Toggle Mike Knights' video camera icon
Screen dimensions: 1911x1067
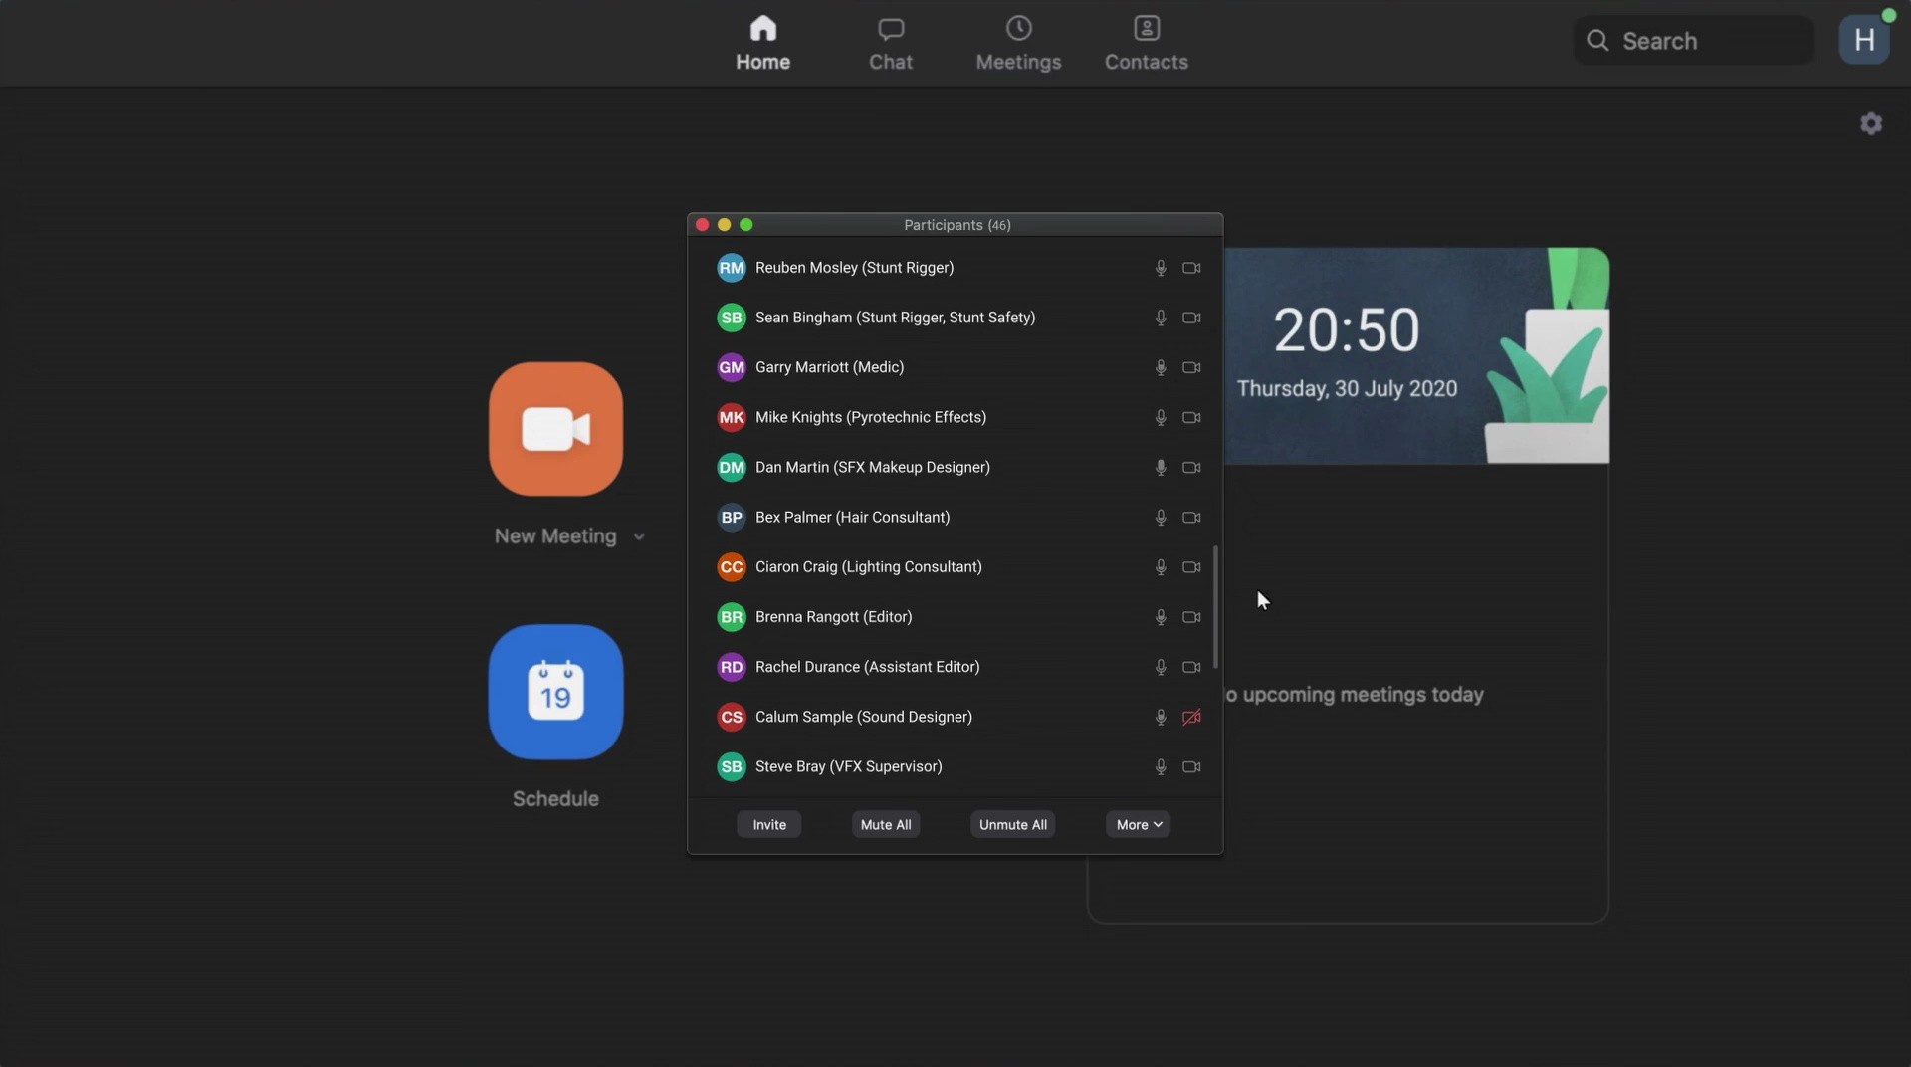1191,417
